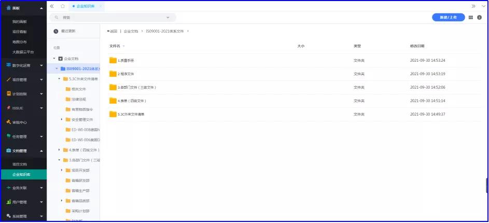Open the chevron-down menu at the top right
The width and height of the screenshot is (489, 223).
[483, 6]
